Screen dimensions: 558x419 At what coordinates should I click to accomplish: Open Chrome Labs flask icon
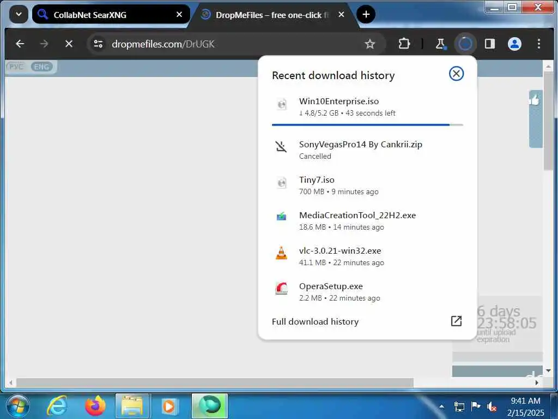tap(440, 44)
